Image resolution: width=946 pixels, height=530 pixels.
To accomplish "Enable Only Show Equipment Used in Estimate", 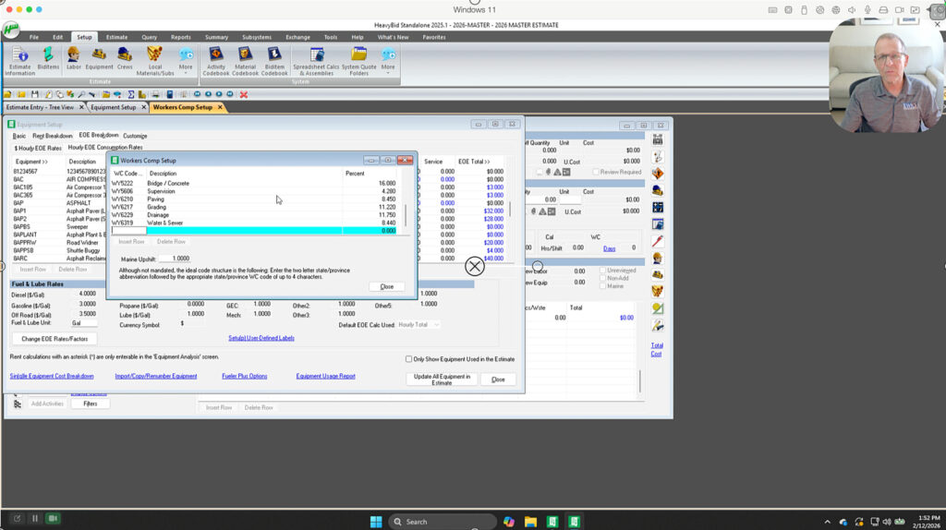I will point(409,359).
